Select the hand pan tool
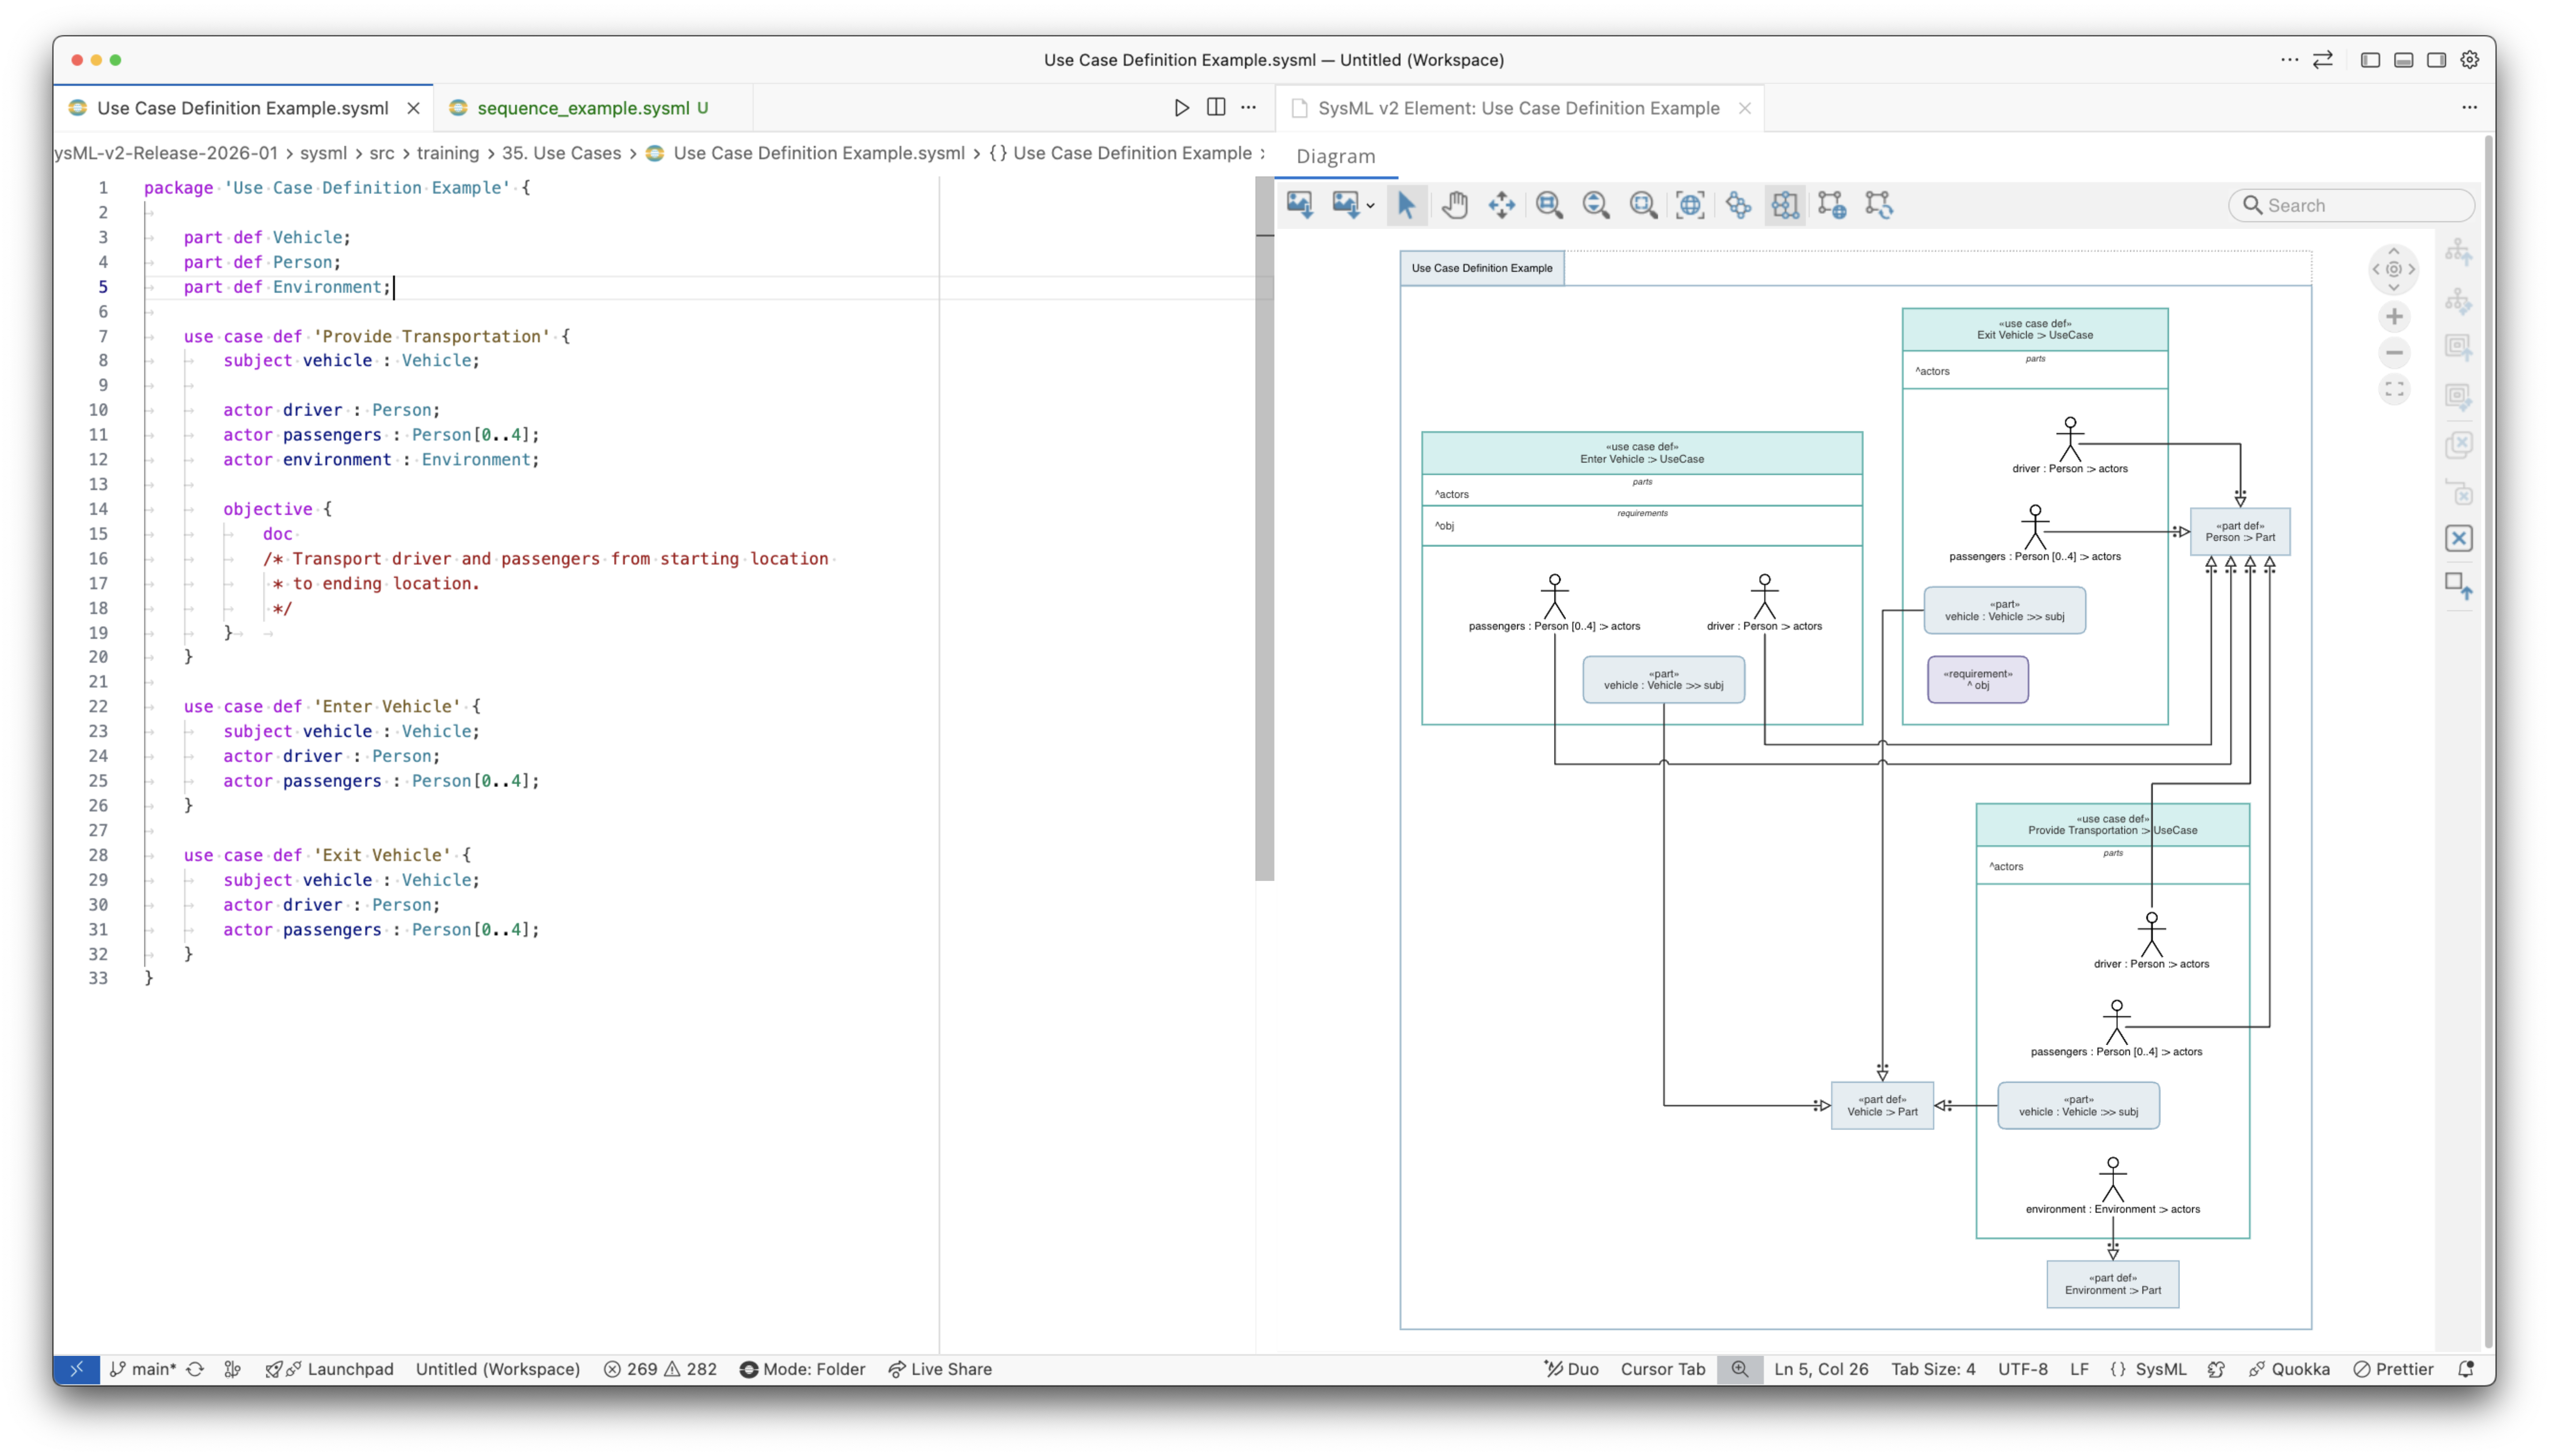This screenshot has width=2549, height=1456. point(1455,205)
